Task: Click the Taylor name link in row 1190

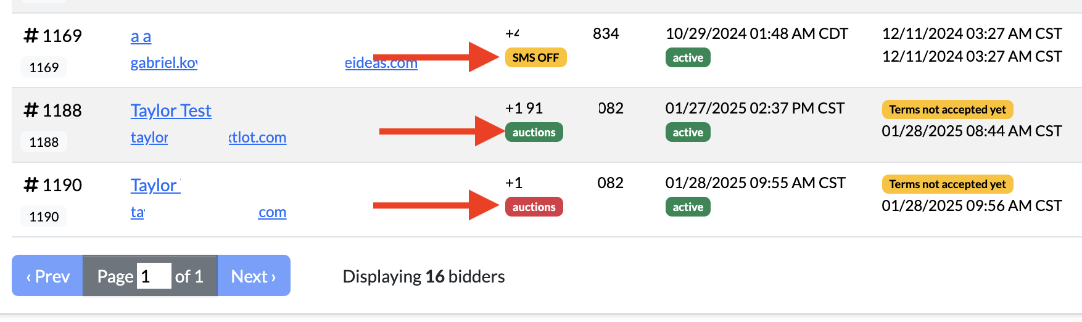Action: (155, 186)
